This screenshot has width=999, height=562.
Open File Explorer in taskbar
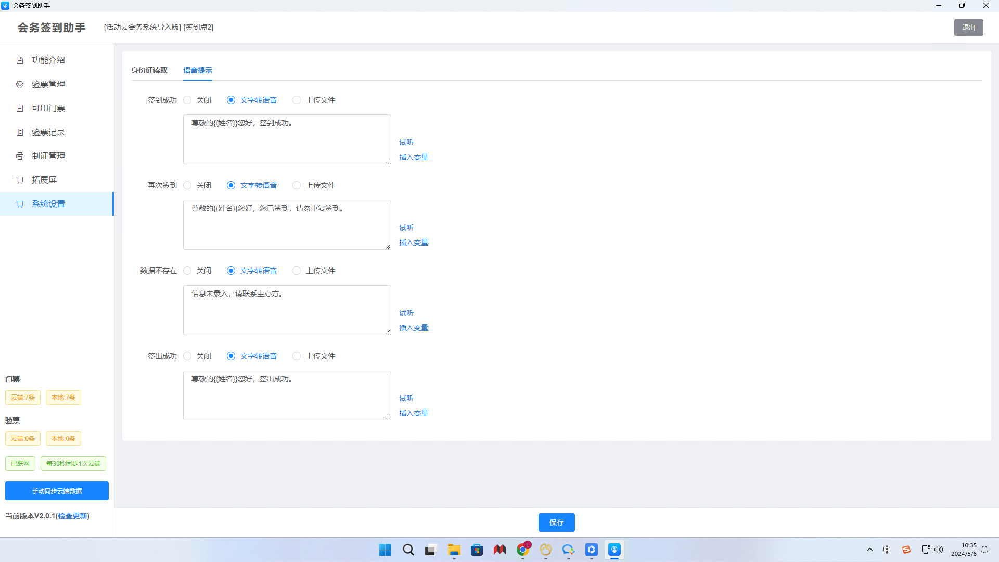click(454, 550)
